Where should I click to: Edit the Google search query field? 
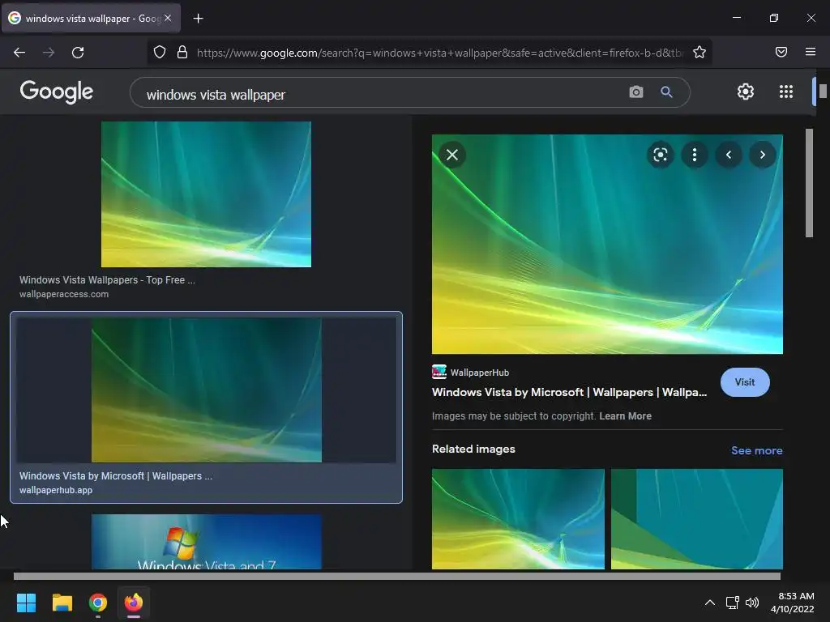(x=381, y=94)
